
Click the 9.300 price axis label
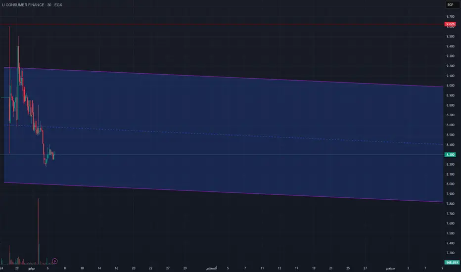(x=450, y=56)
